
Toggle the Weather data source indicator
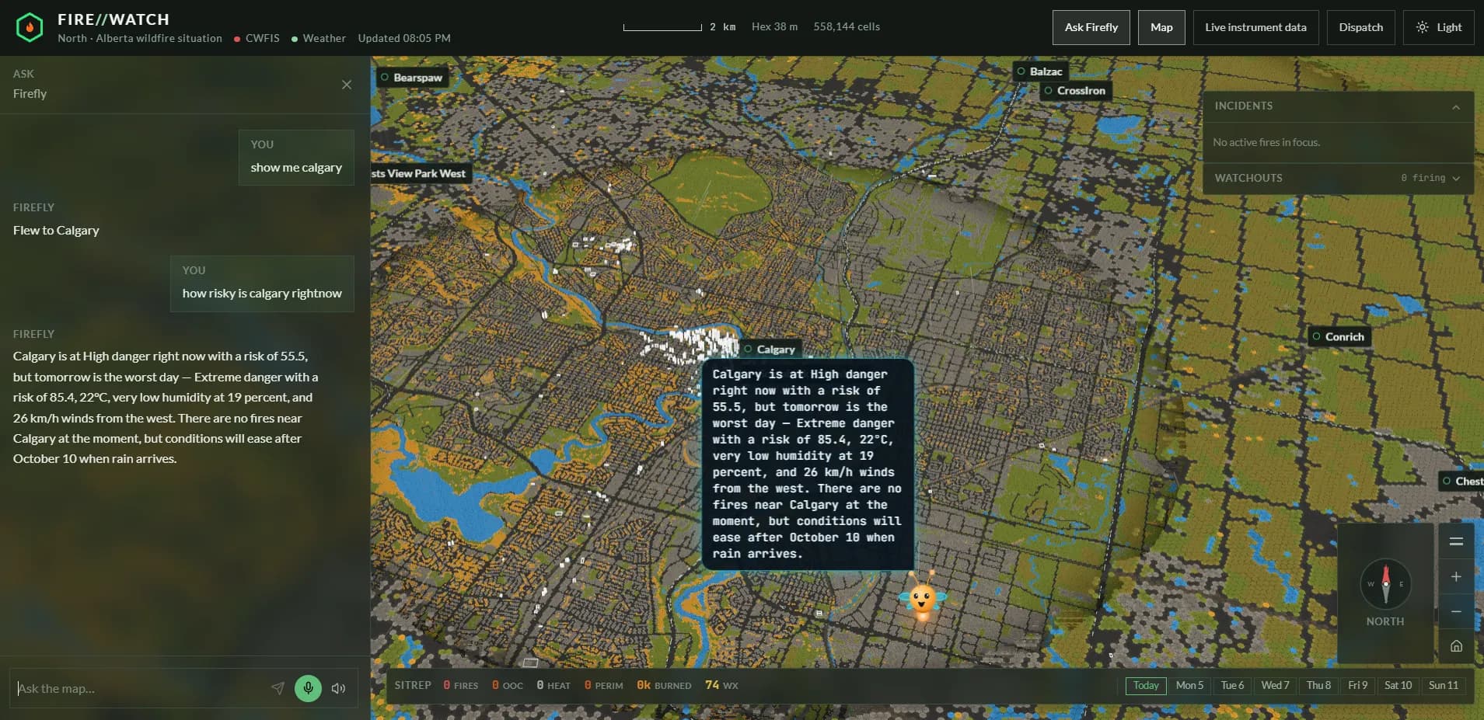[x=318, y=38]
